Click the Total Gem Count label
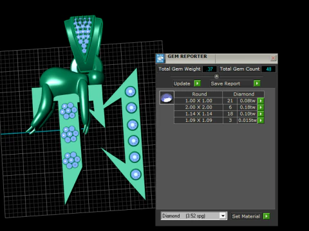The width and height of the screenshot is (309, 231). [239, 69]
